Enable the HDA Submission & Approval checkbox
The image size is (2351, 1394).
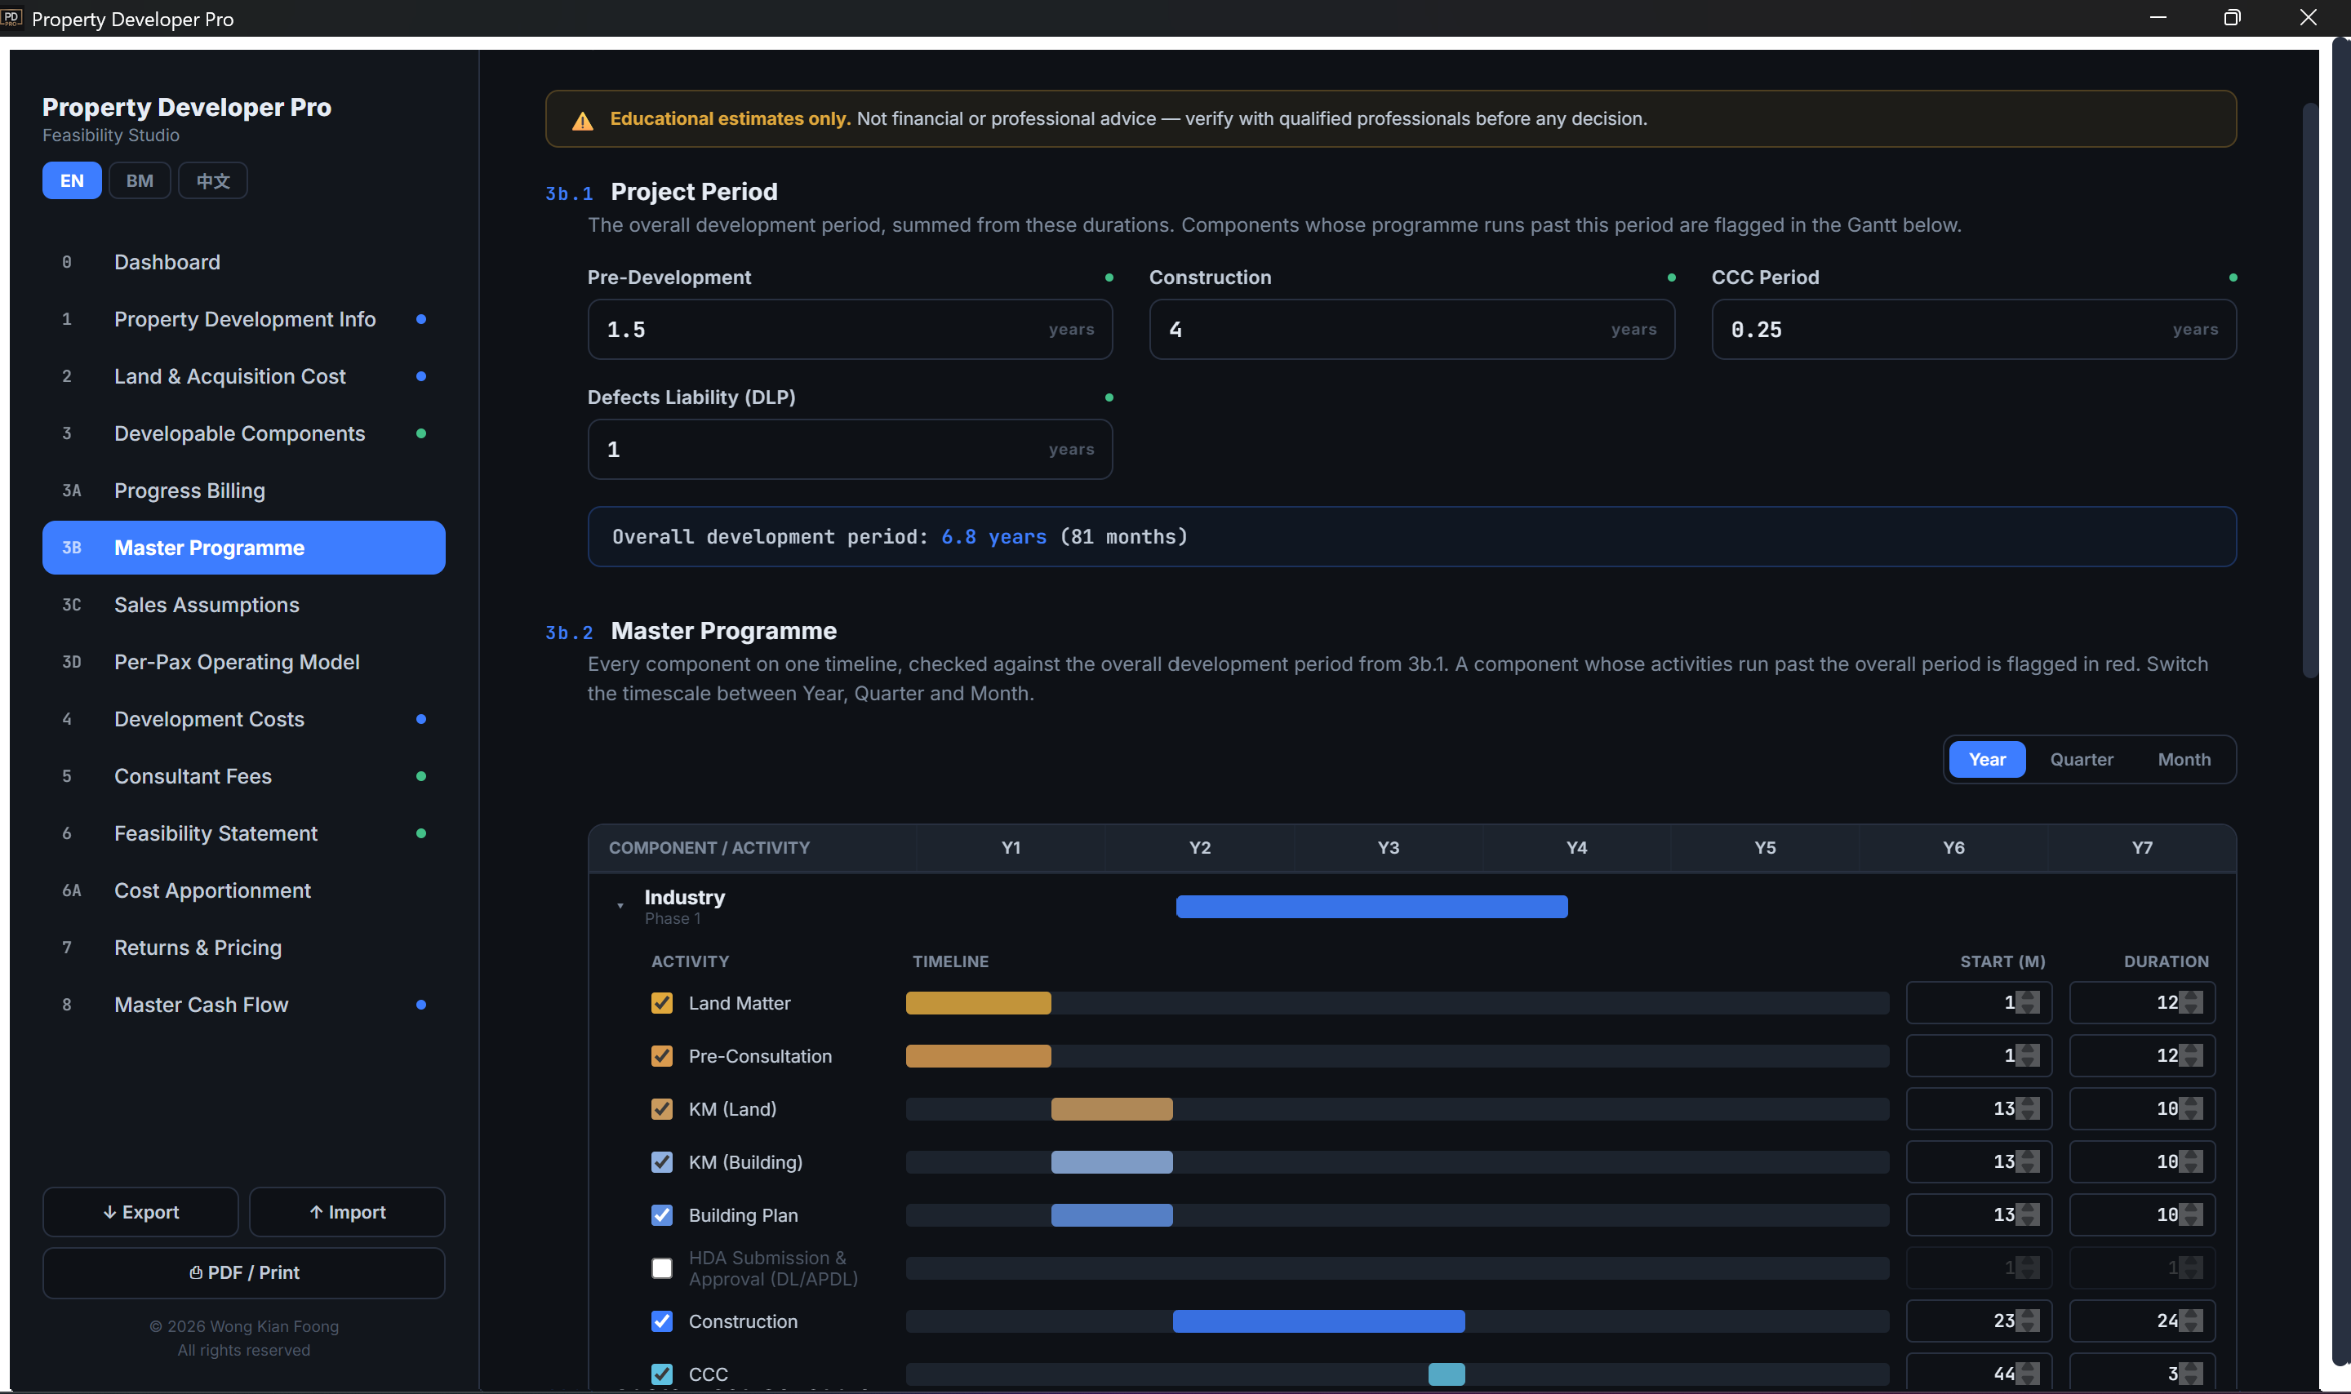[662, 1268]
